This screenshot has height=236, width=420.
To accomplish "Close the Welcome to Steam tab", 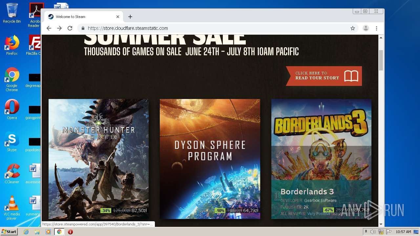I will (118, 17).
